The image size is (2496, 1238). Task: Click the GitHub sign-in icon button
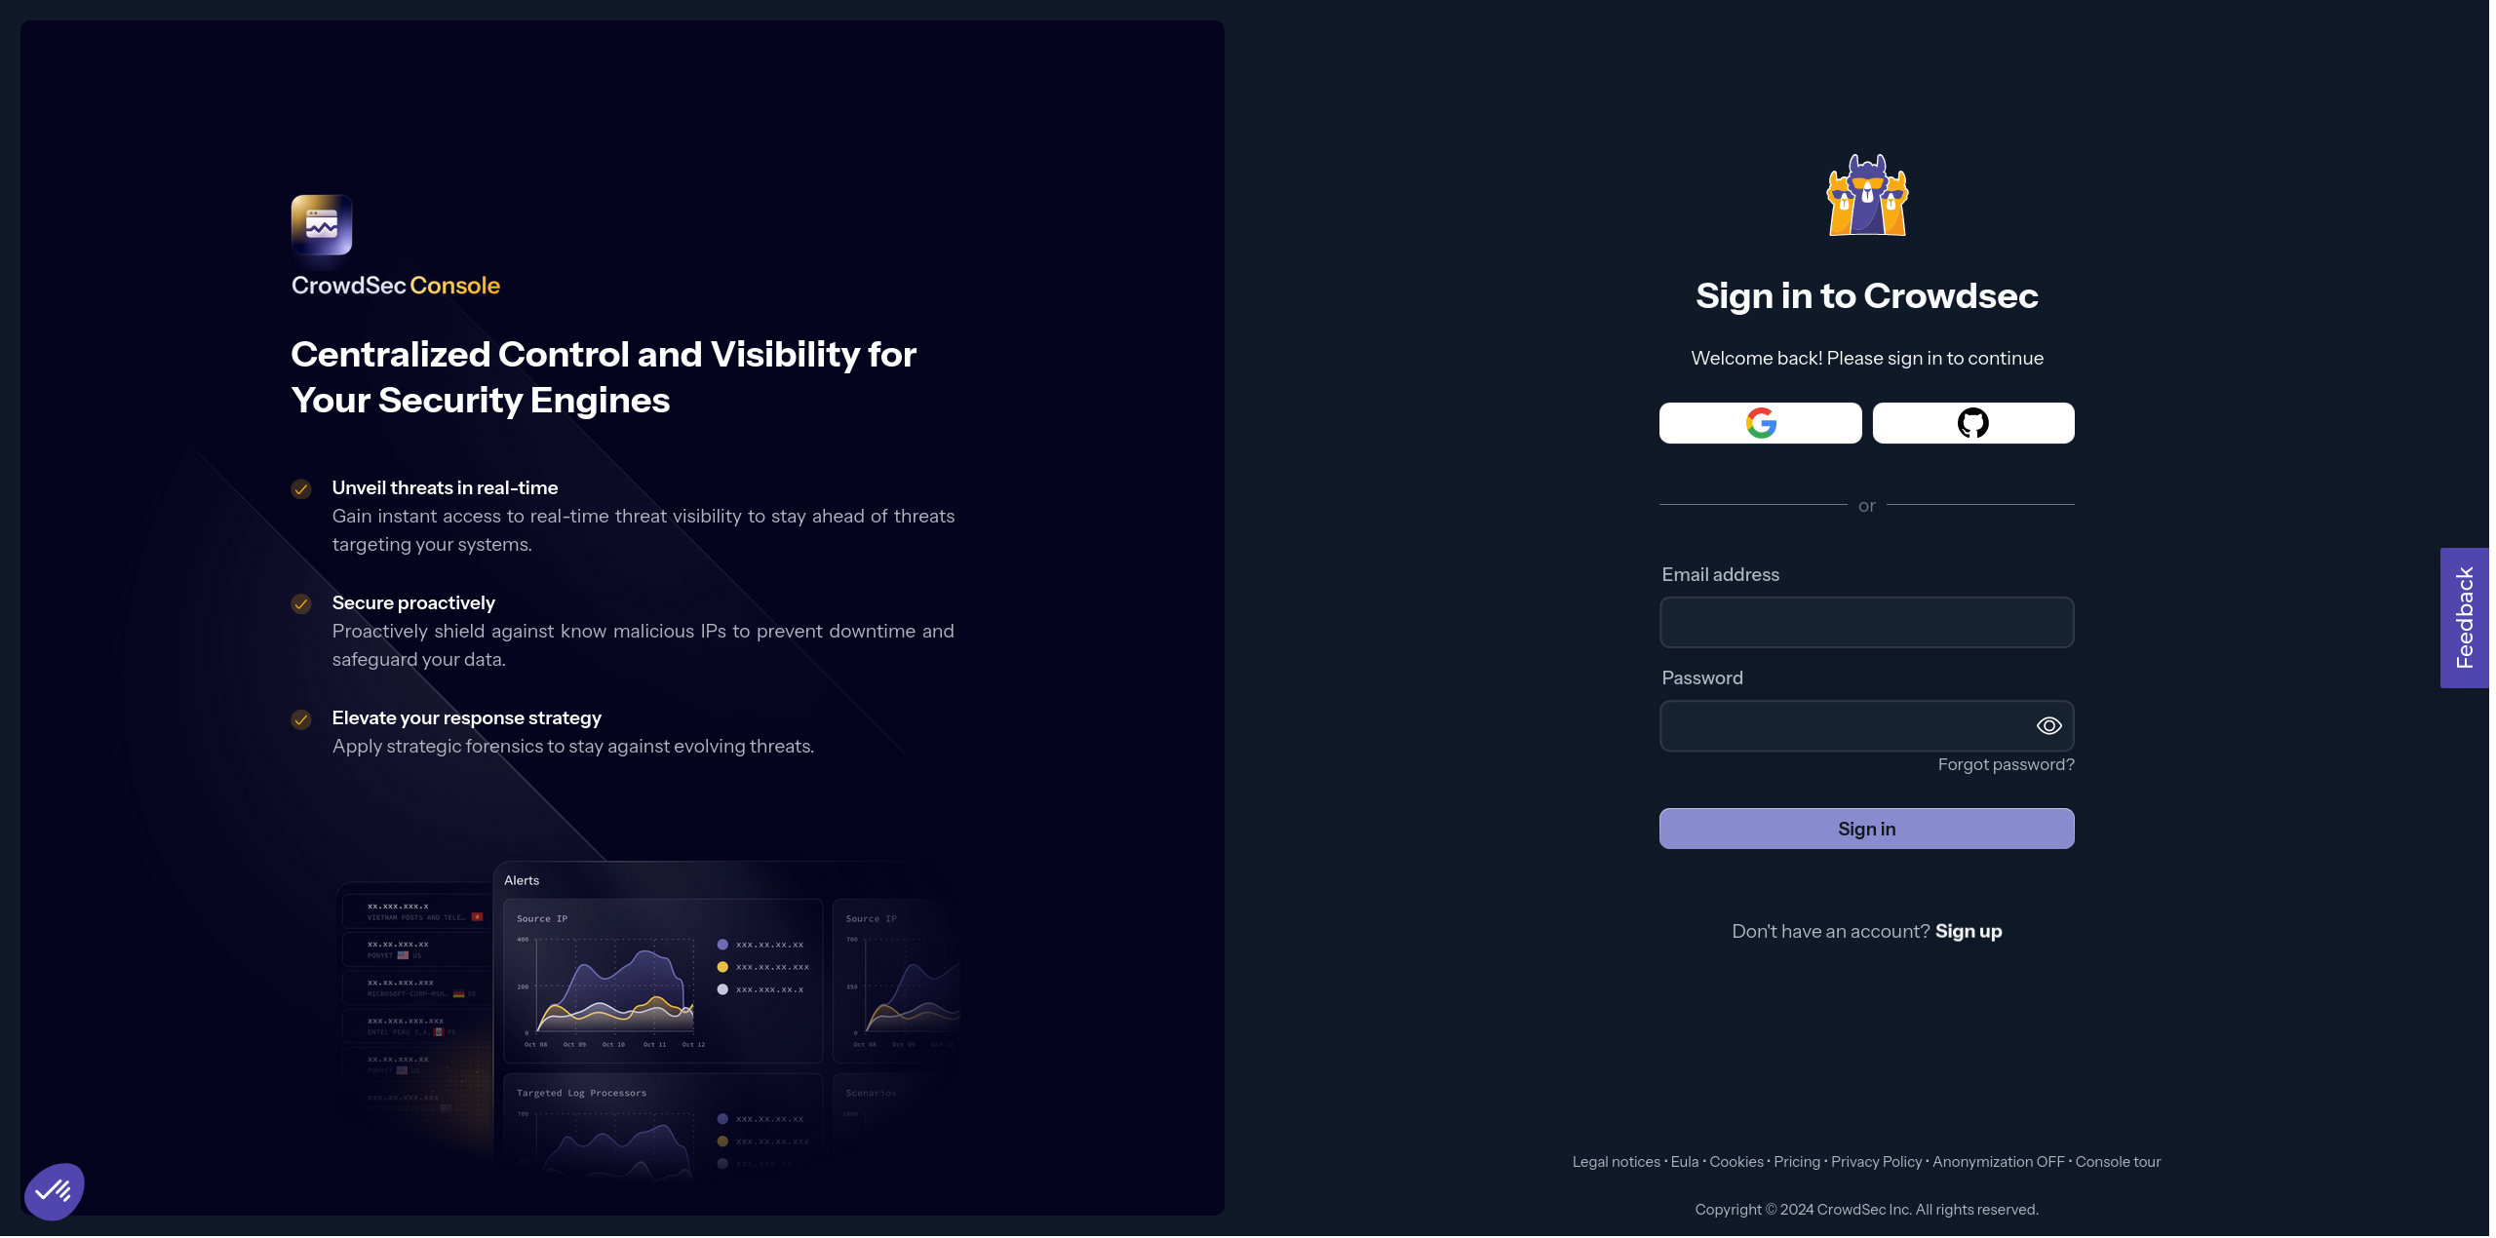click(x=1972, y=422)
